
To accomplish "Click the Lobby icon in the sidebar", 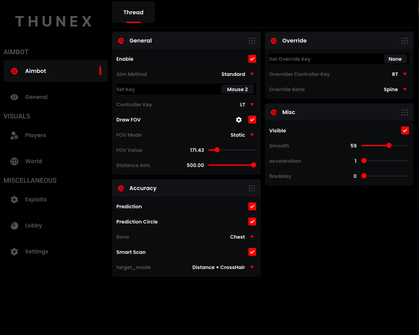I will pos(14,225).
